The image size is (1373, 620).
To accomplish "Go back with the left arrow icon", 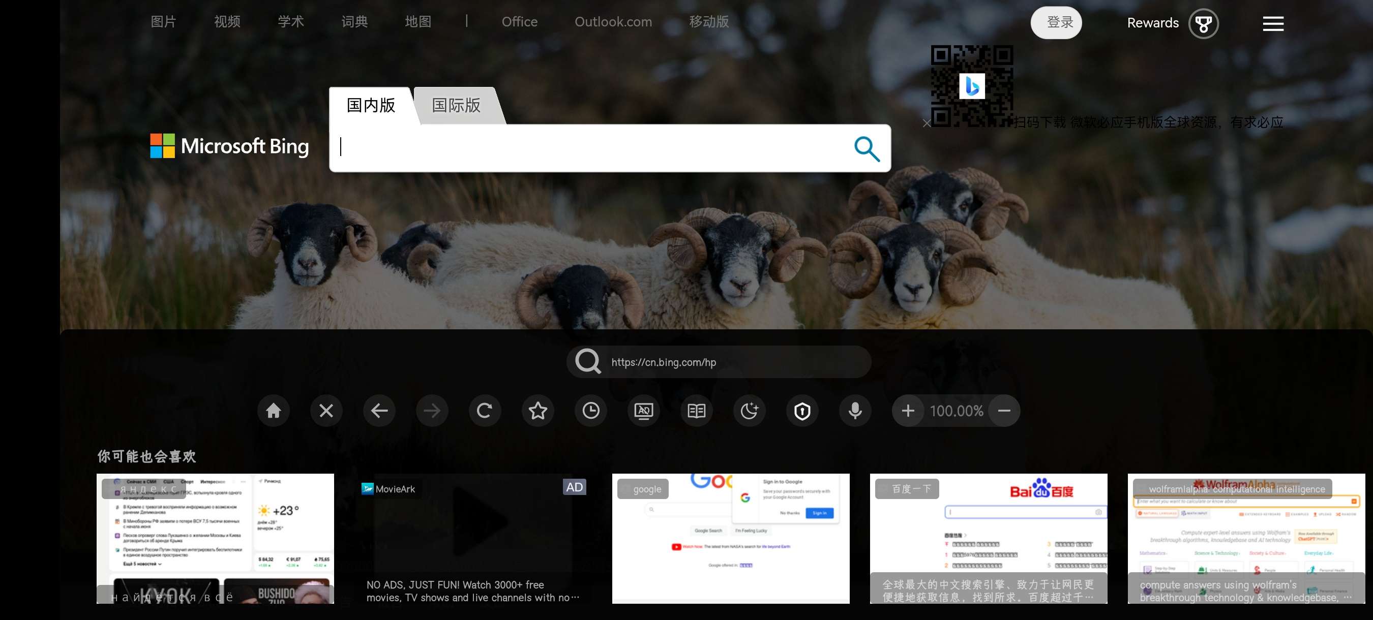I will [379, 411].
